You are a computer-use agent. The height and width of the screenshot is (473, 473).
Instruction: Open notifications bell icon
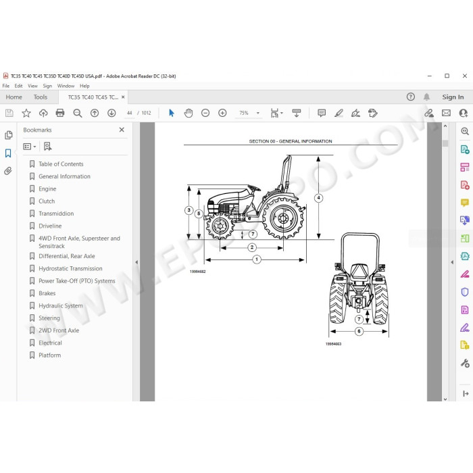click(426, 97)
